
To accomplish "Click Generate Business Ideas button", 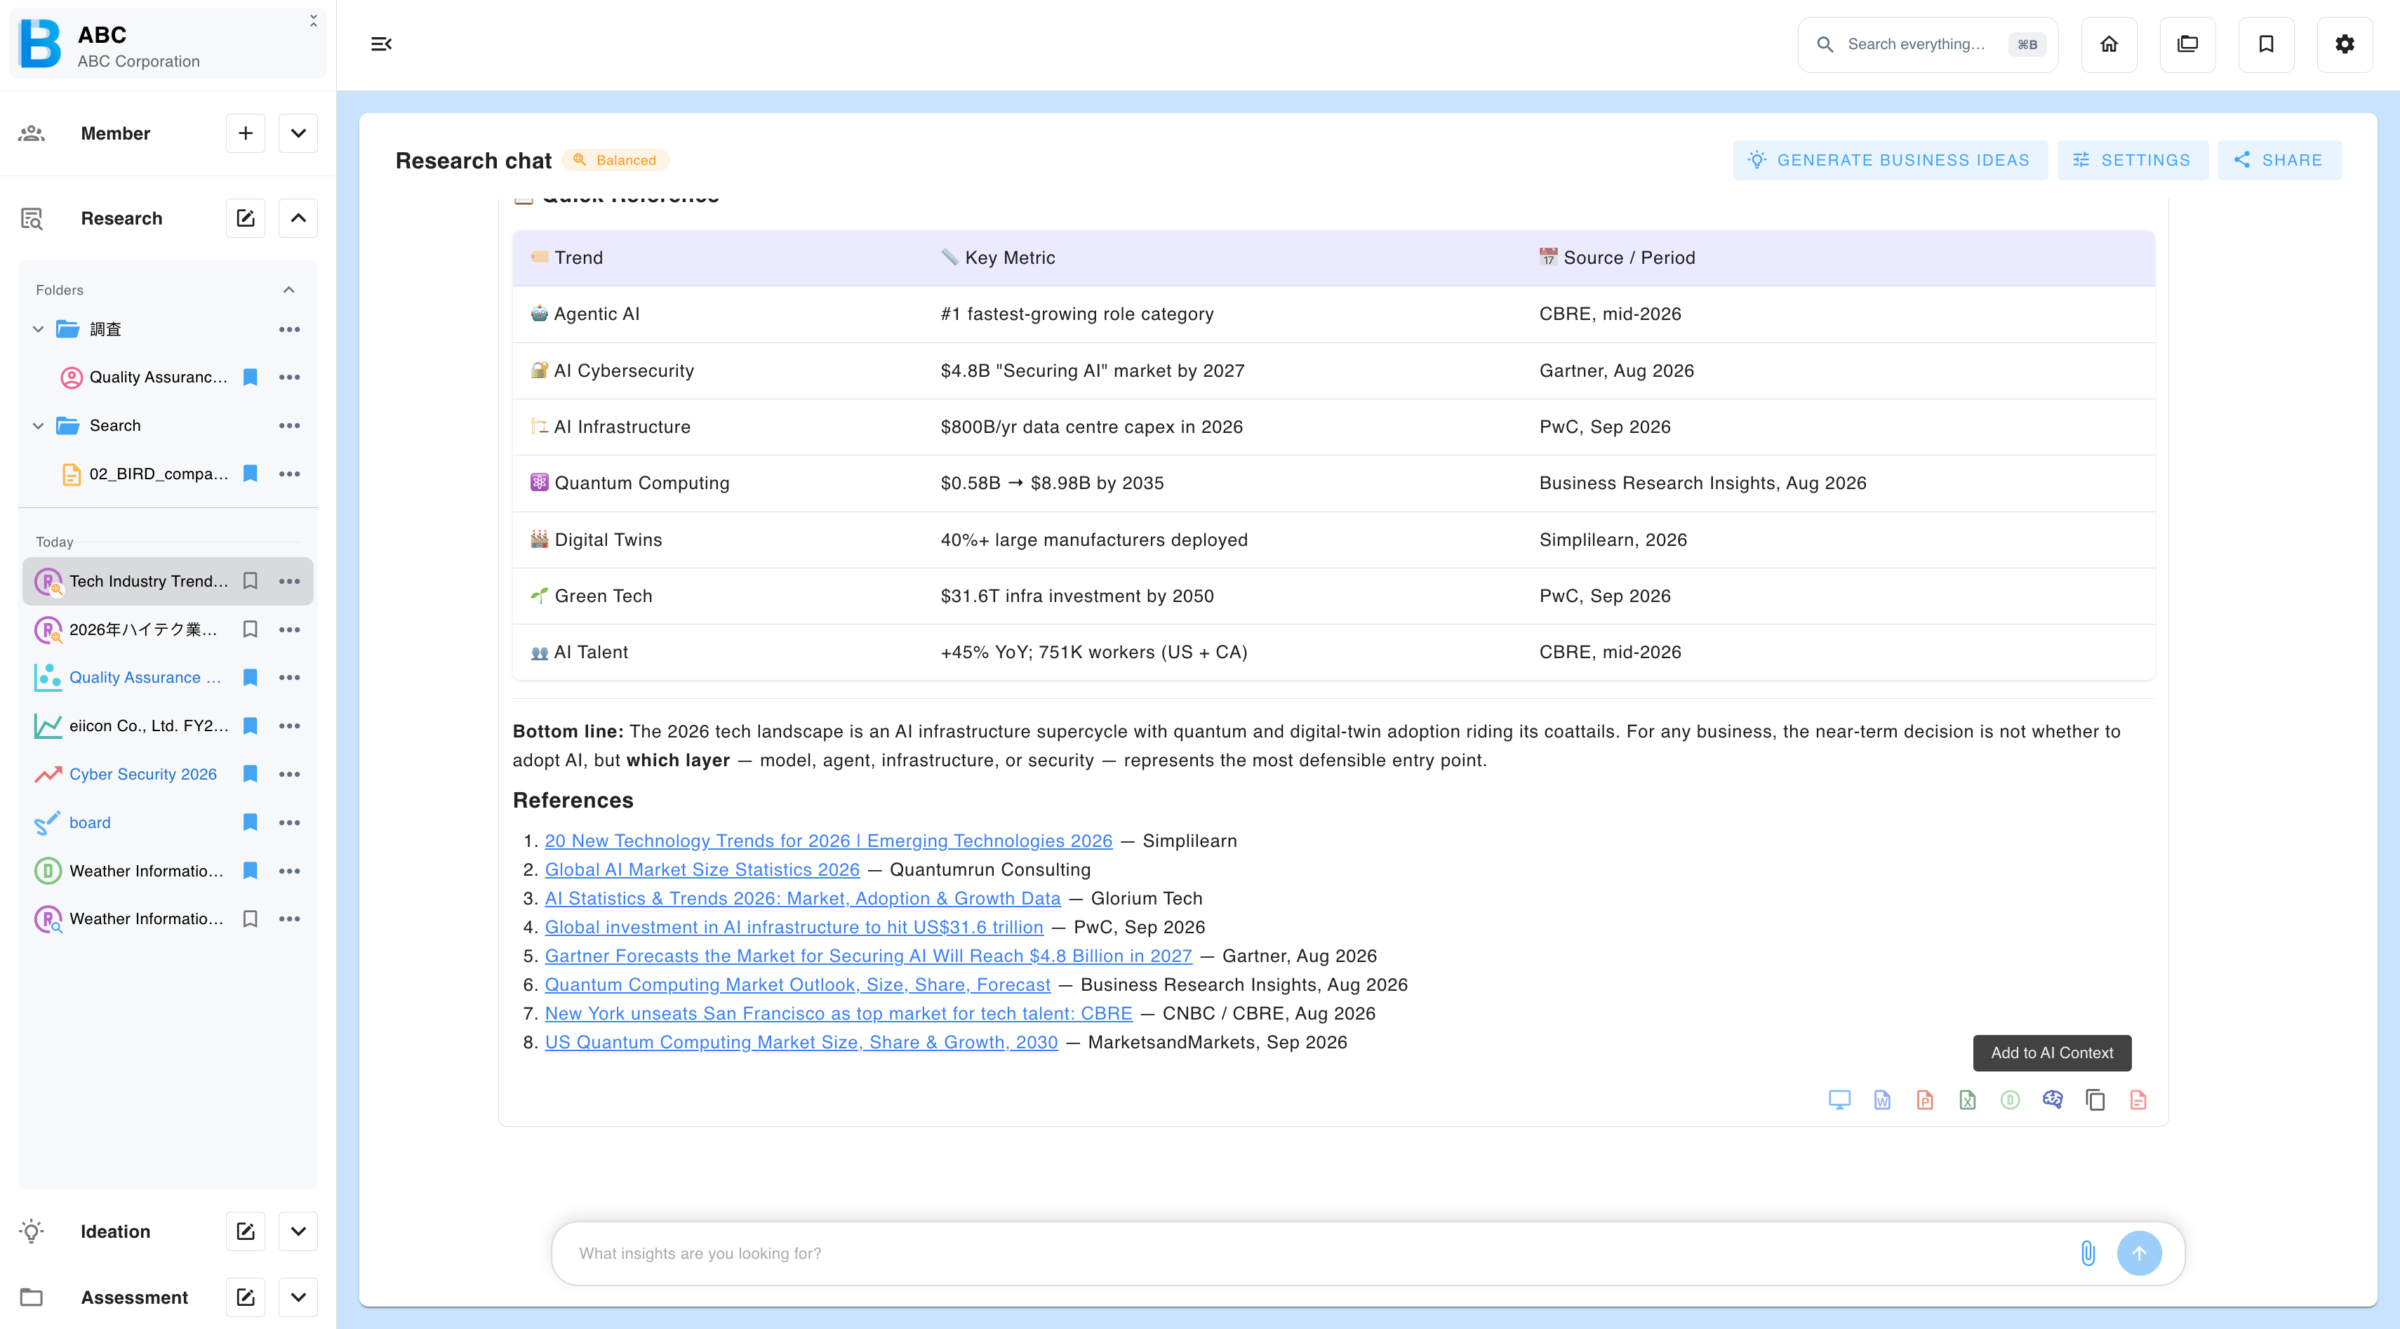I will [1889, 160].
